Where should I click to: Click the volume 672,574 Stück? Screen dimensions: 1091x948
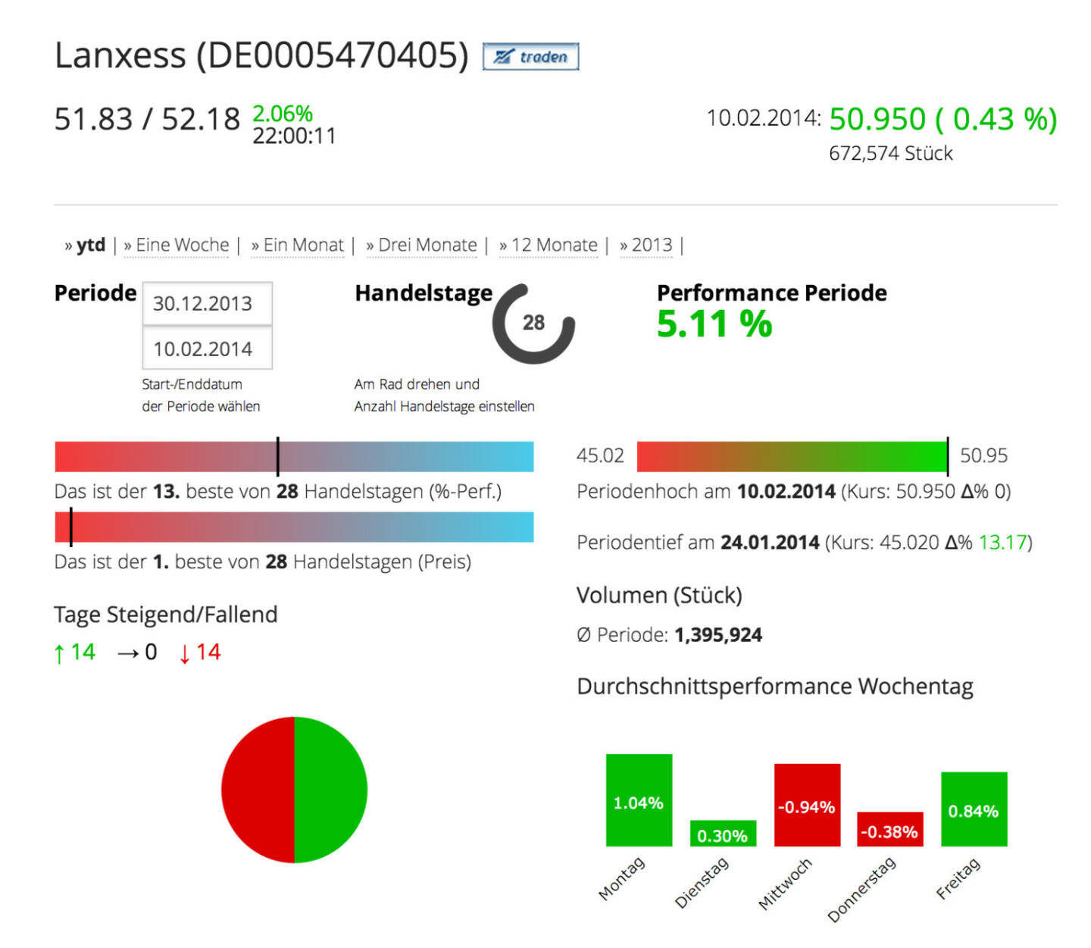tap(891, 153)
